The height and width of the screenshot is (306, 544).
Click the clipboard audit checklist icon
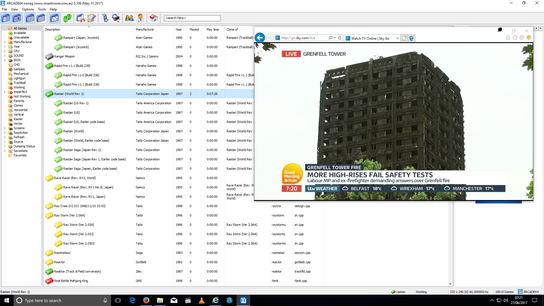click(x=92, y=18)
